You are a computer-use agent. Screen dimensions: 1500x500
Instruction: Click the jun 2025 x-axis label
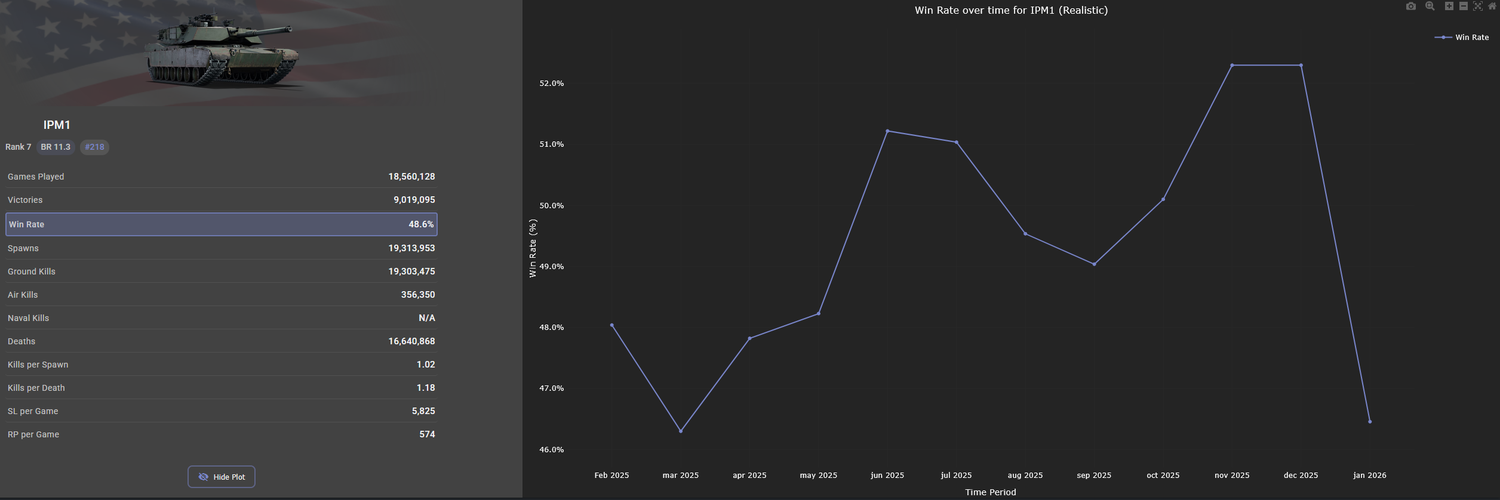click(x=887, y=476)
